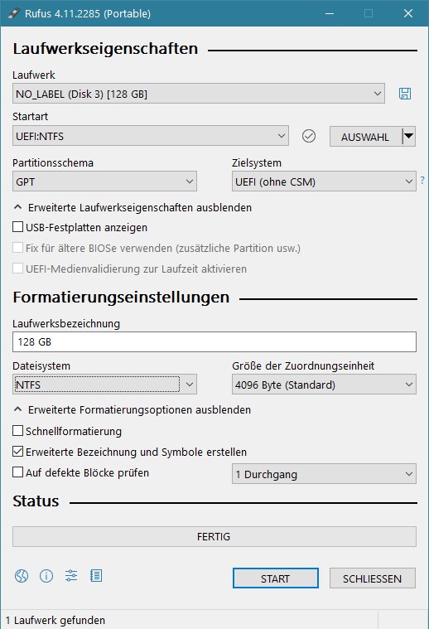
Task: Open the AUSWAHL split-button arrow menu
Action: click(x=408, y=137)
